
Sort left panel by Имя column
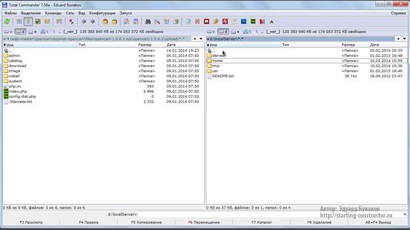pyautogui.click(x=40, y=45)
